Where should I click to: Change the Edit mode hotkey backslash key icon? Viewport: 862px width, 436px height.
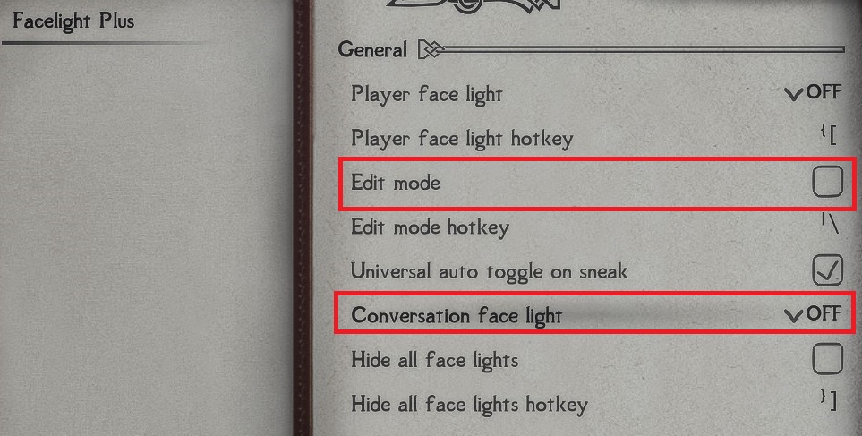(x=830, y=223)
